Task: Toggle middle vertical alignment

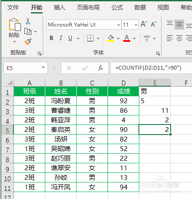Action: tap(179, 24)
